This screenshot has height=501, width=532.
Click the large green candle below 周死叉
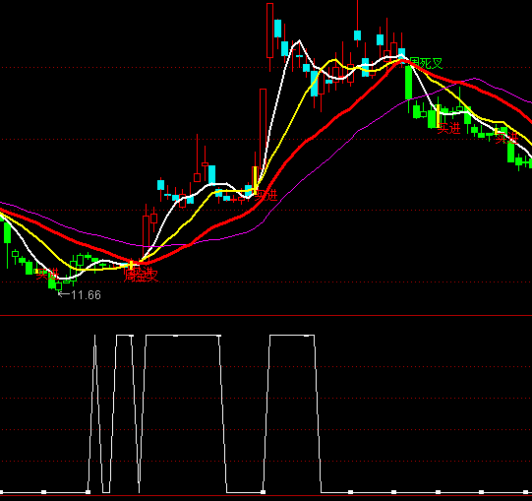coord(408,83)
